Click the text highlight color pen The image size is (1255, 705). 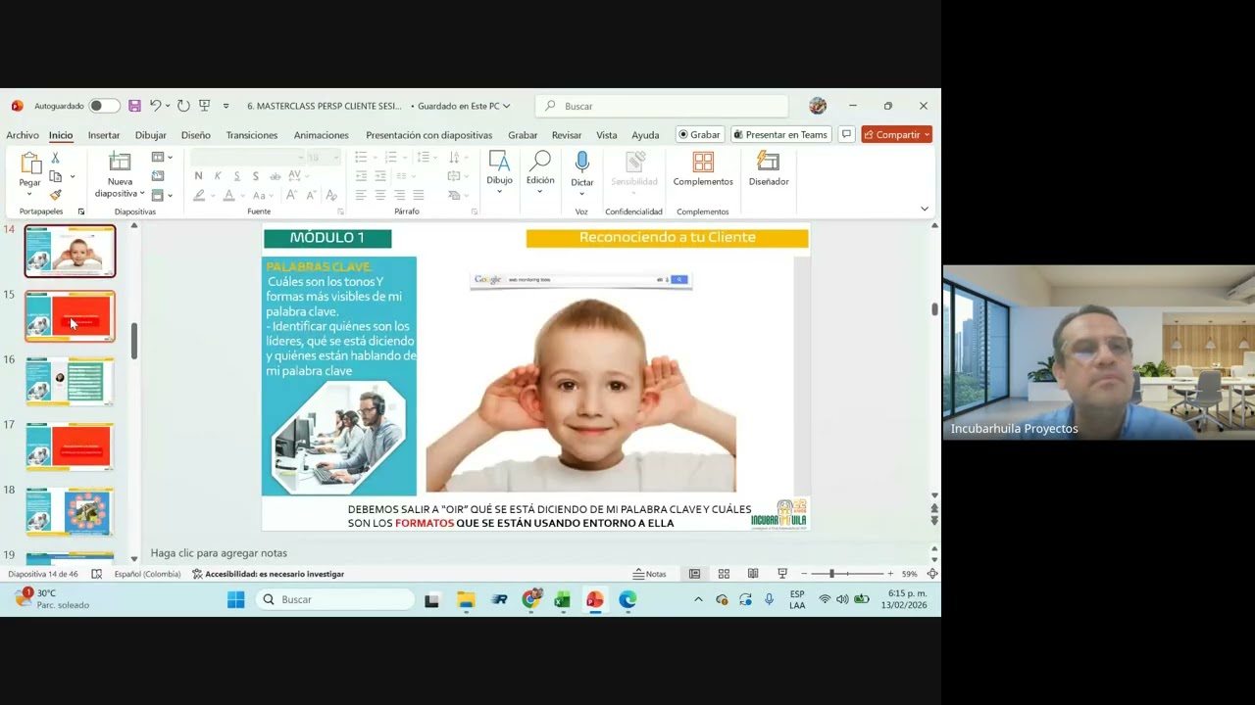(x=199, y=196)
